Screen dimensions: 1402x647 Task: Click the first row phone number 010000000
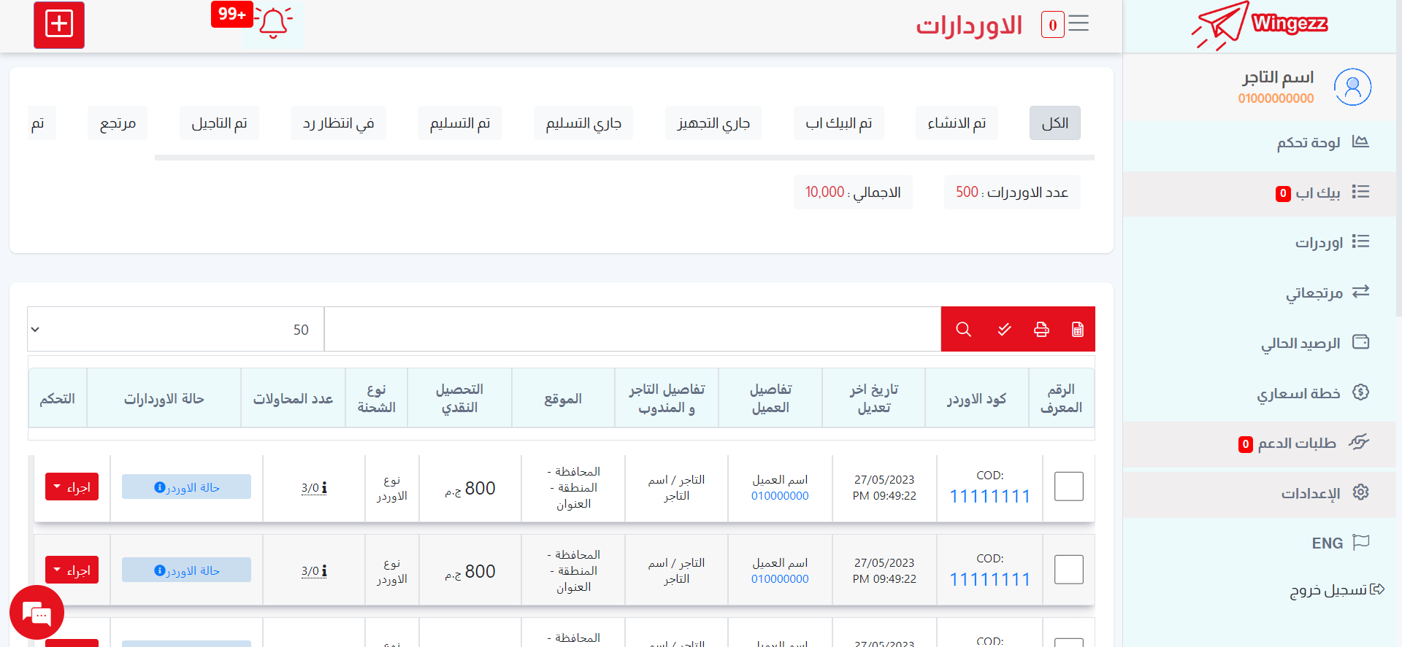click(780, 496)
